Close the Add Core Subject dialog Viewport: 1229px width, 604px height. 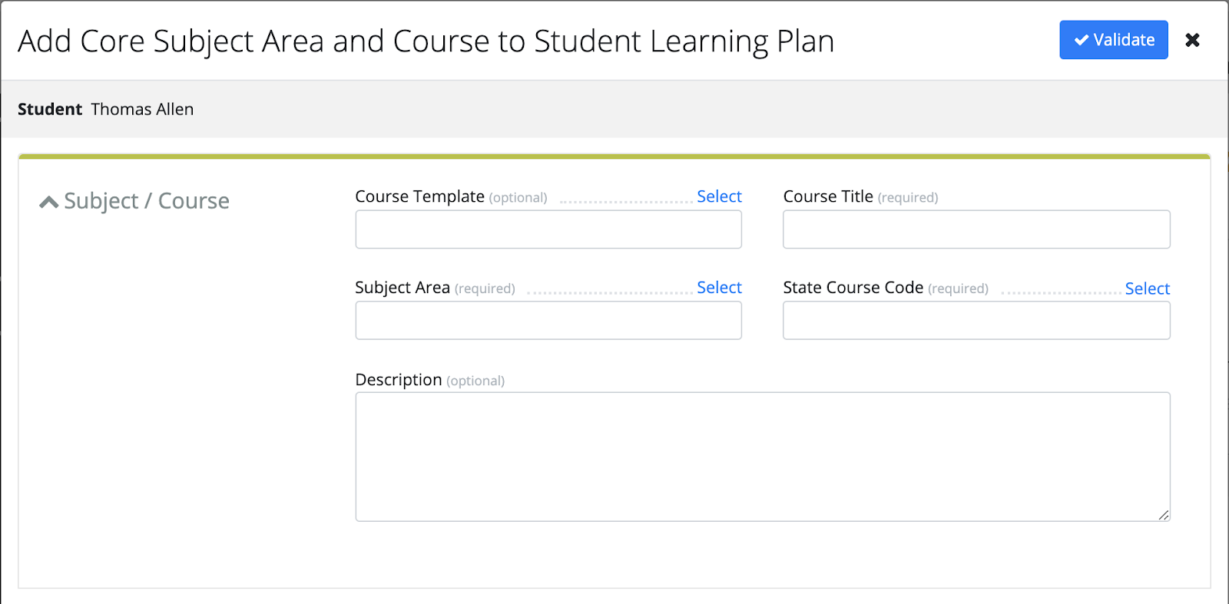coord(1192,40)
